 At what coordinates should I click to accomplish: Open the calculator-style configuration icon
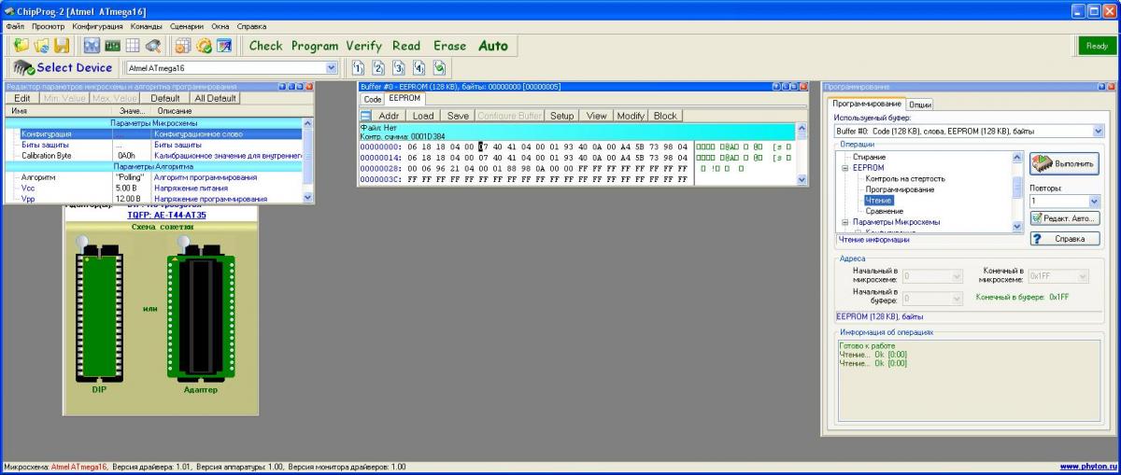(x=183, y=45)
